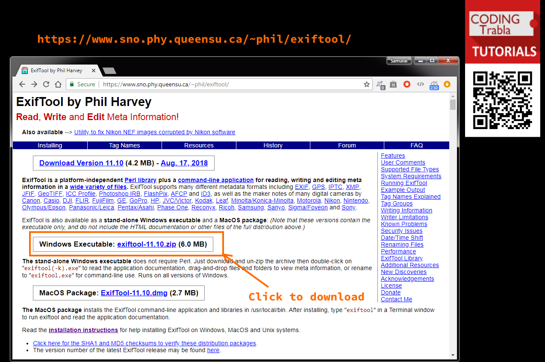
Task: Open Nikon NEF fix utility link
Action: 155,132
